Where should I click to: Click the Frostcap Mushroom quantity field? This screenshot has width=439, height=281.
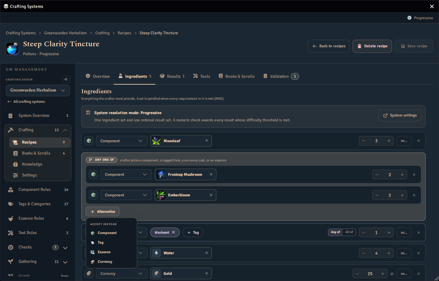pyautogui.click(x=390, y=174)
